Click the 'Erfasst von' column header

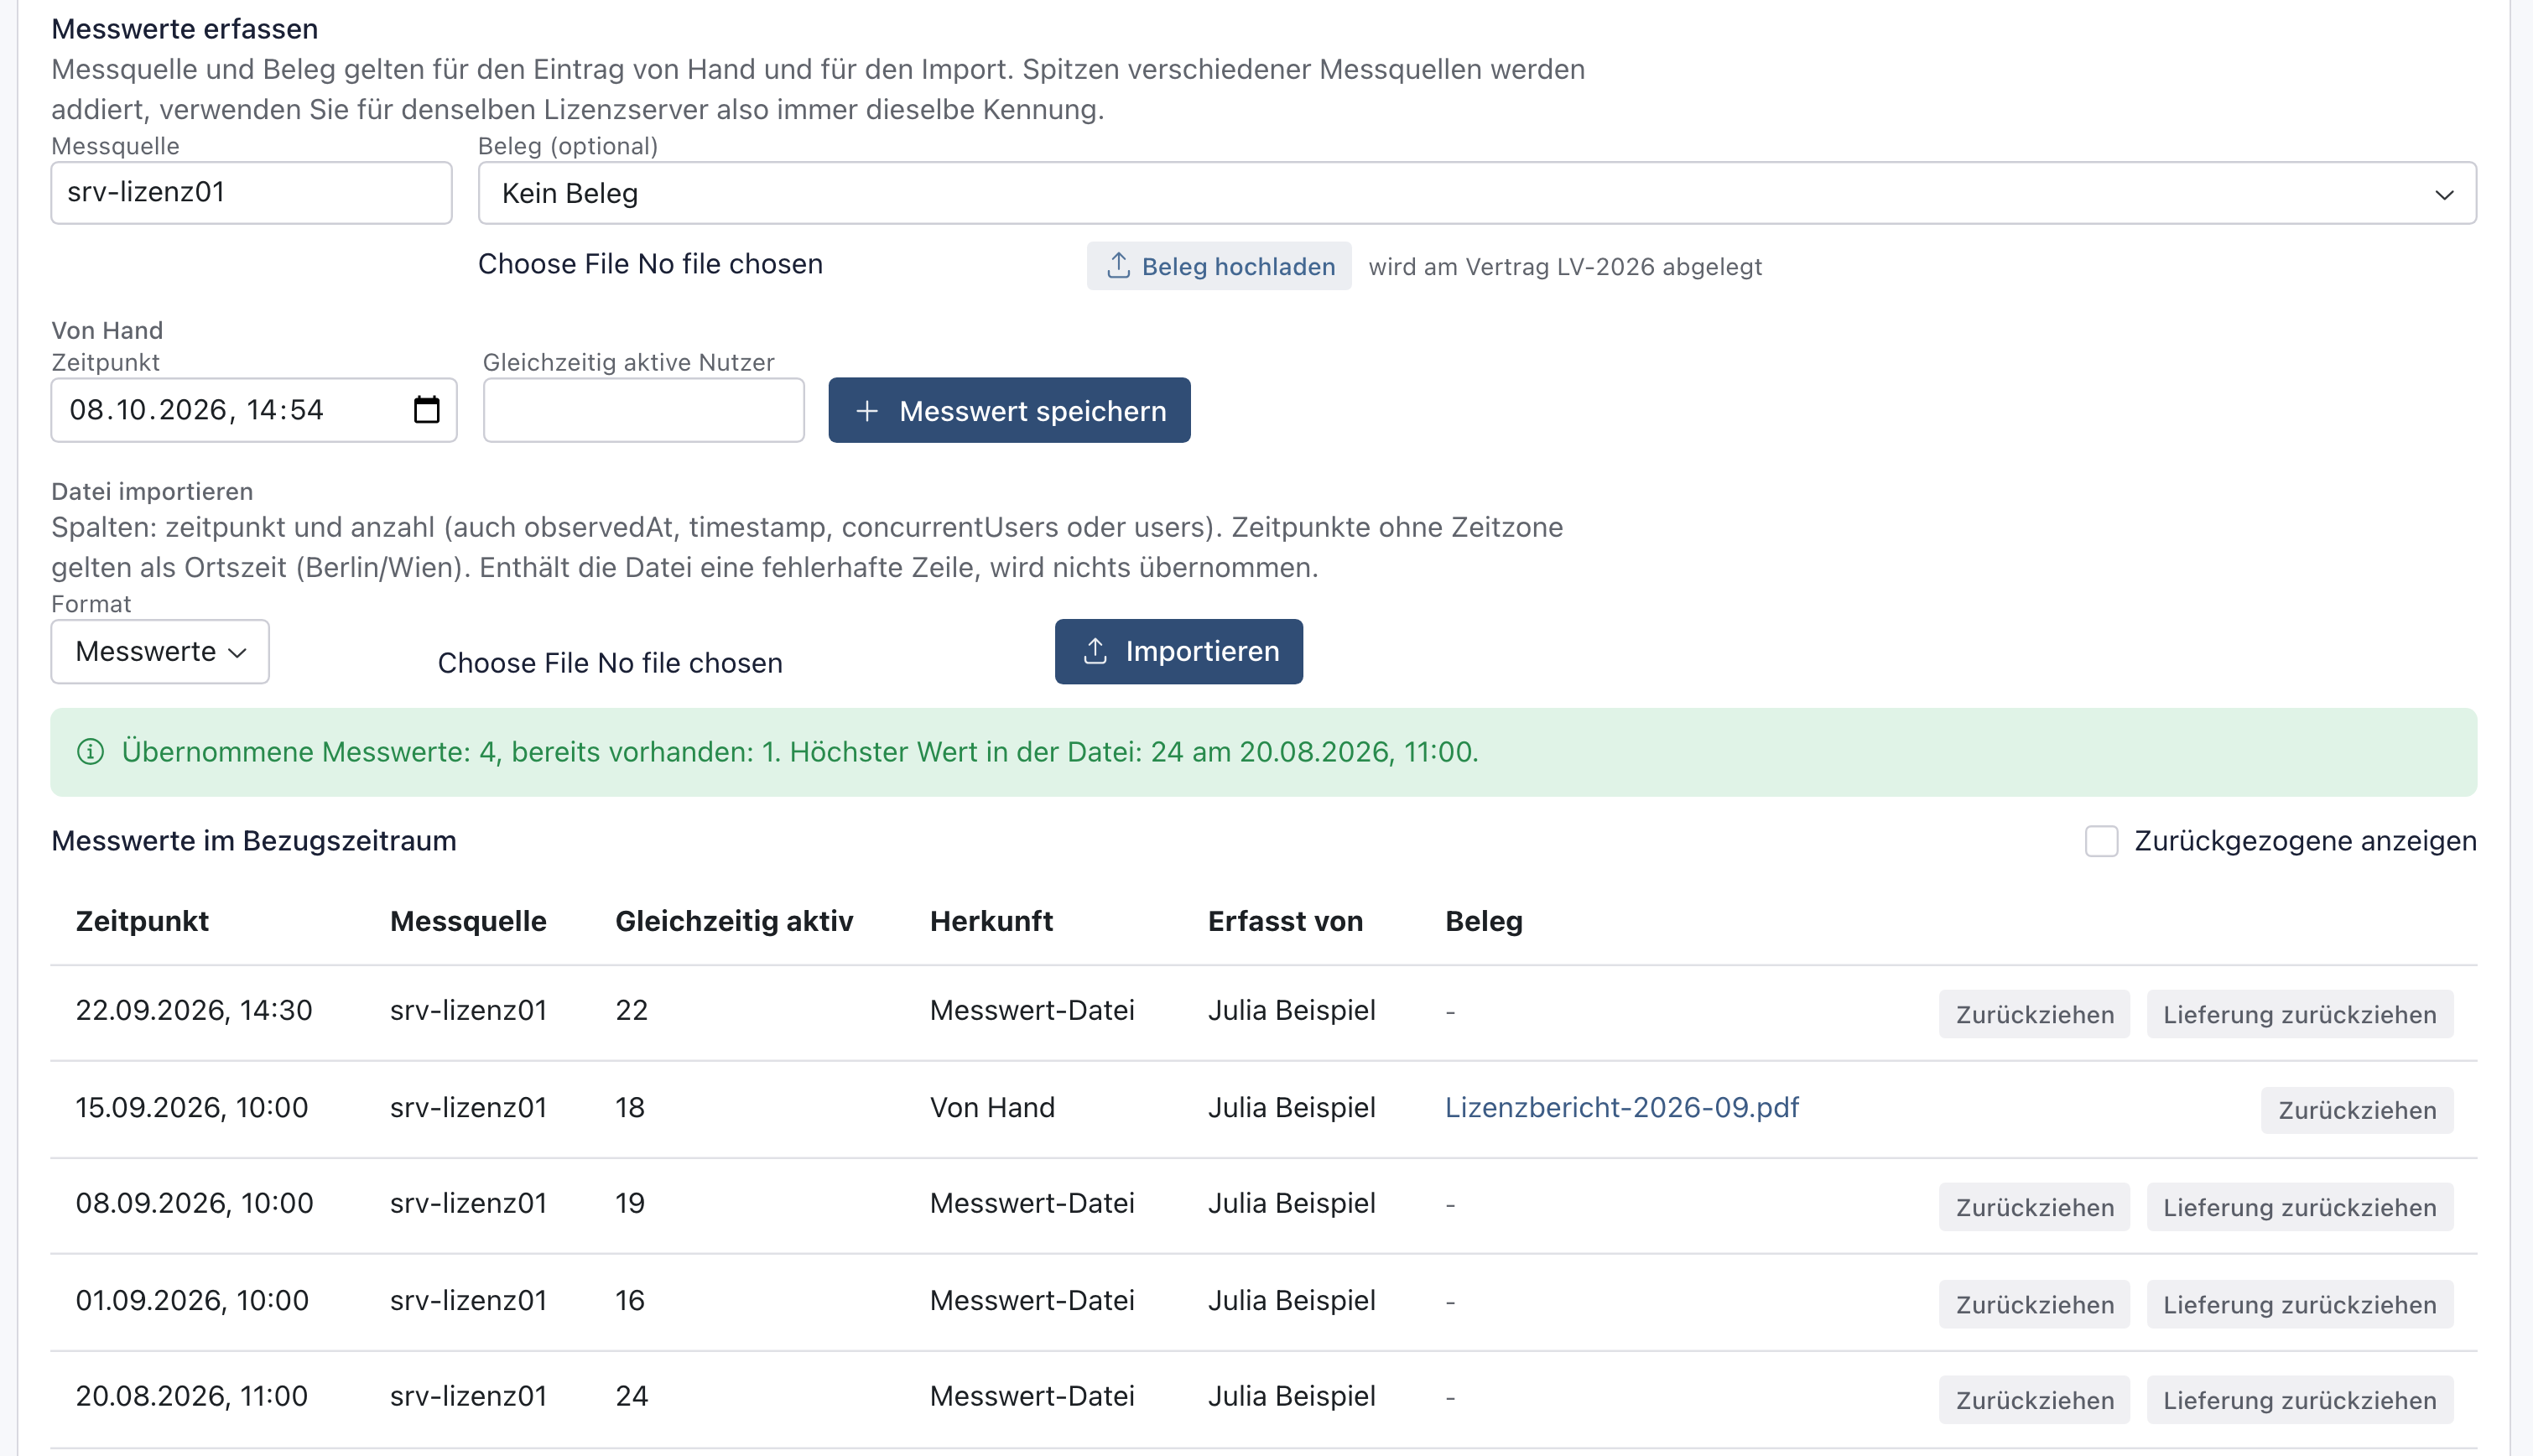pyautogui.click(x=1285, y=921)
